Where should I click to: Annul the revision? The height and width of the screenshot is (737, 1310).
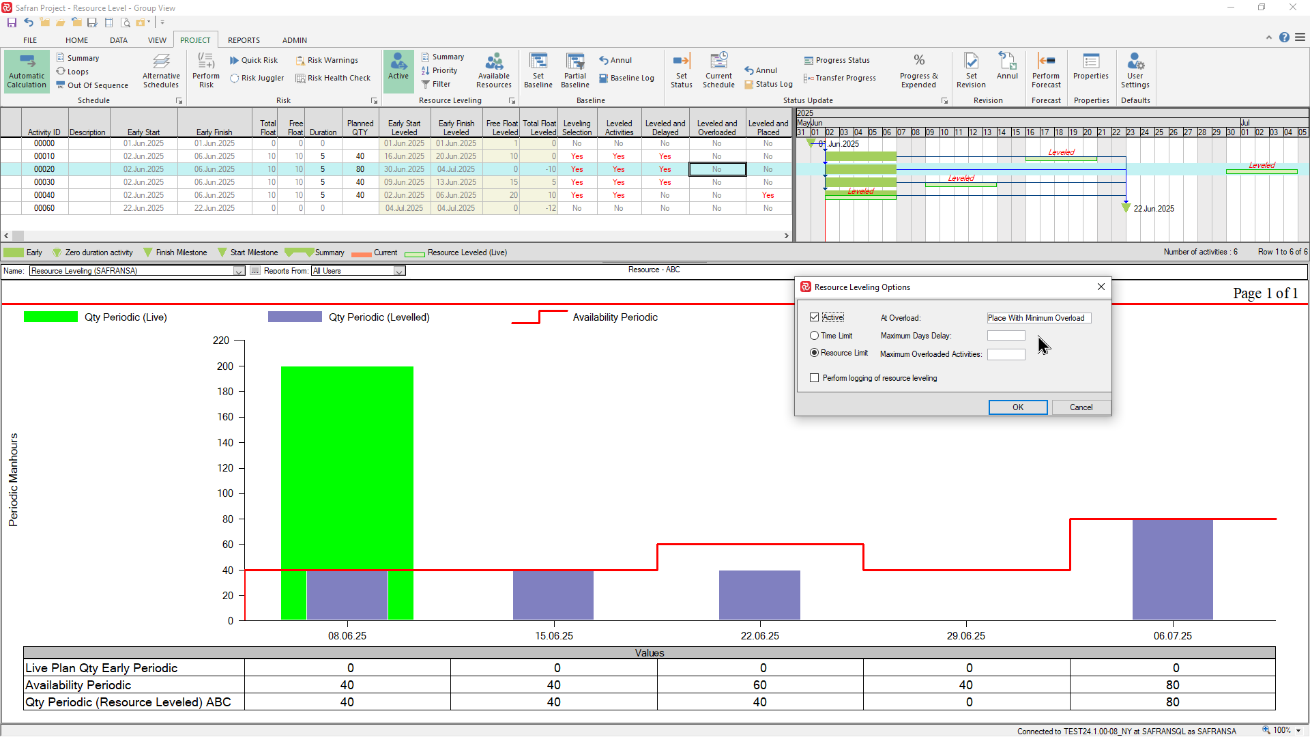click(1007, 66)
